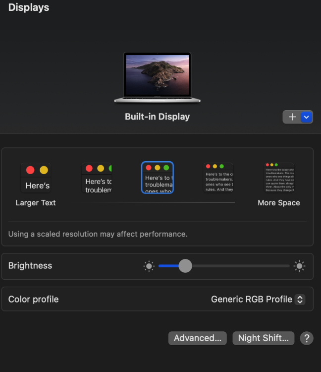Select the highlighted default resolution thumbnail
This screenshot has height=372, width=321.
coord(158,178)
